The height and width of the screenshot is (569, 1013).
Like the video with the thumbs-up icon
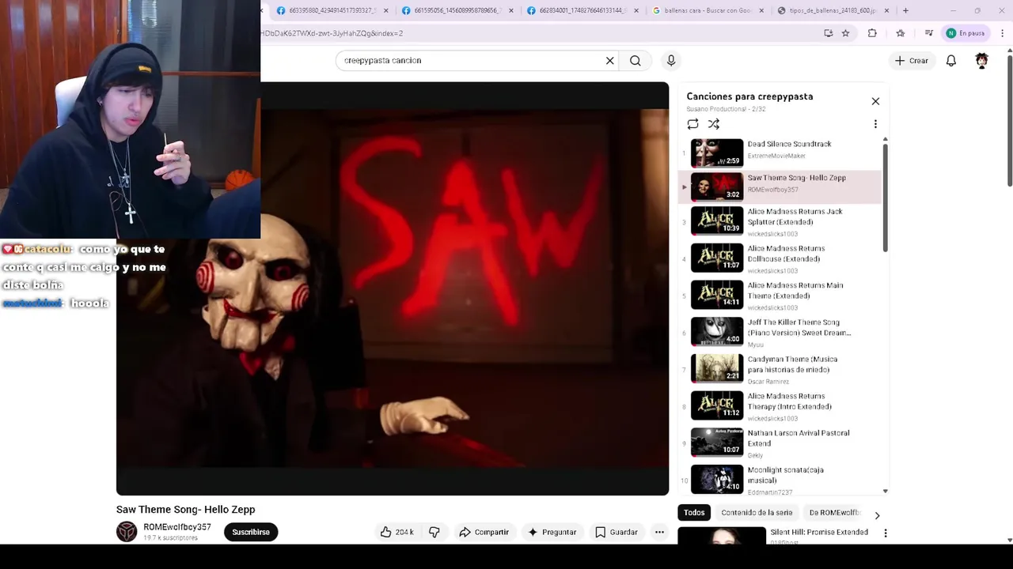point(396,532)
